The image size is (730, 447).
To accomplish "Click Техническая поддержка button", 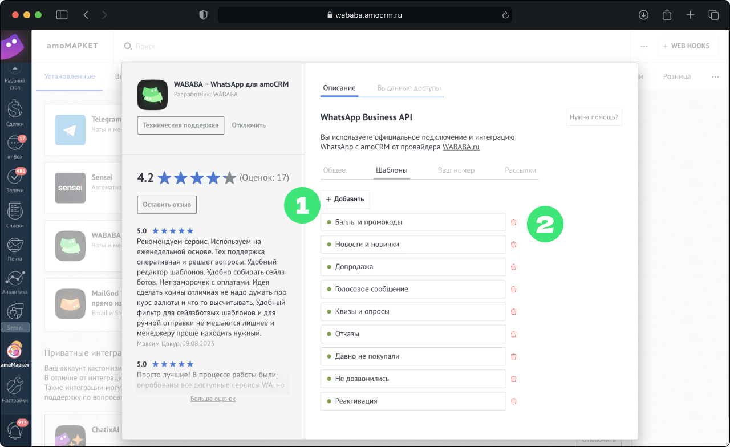I will click(x=181, y=125).
